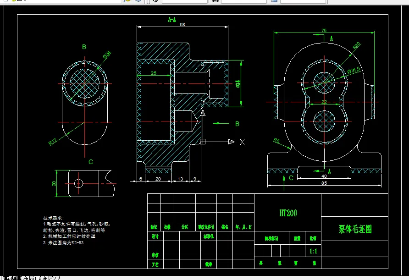Select the 设计 cell in the title block
The image size is (409, 280).
point(155,236)
